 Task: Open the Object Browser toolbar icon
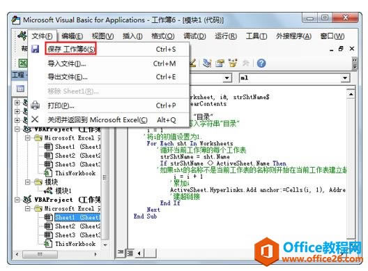pyautogui.click(x=233, y=64)
